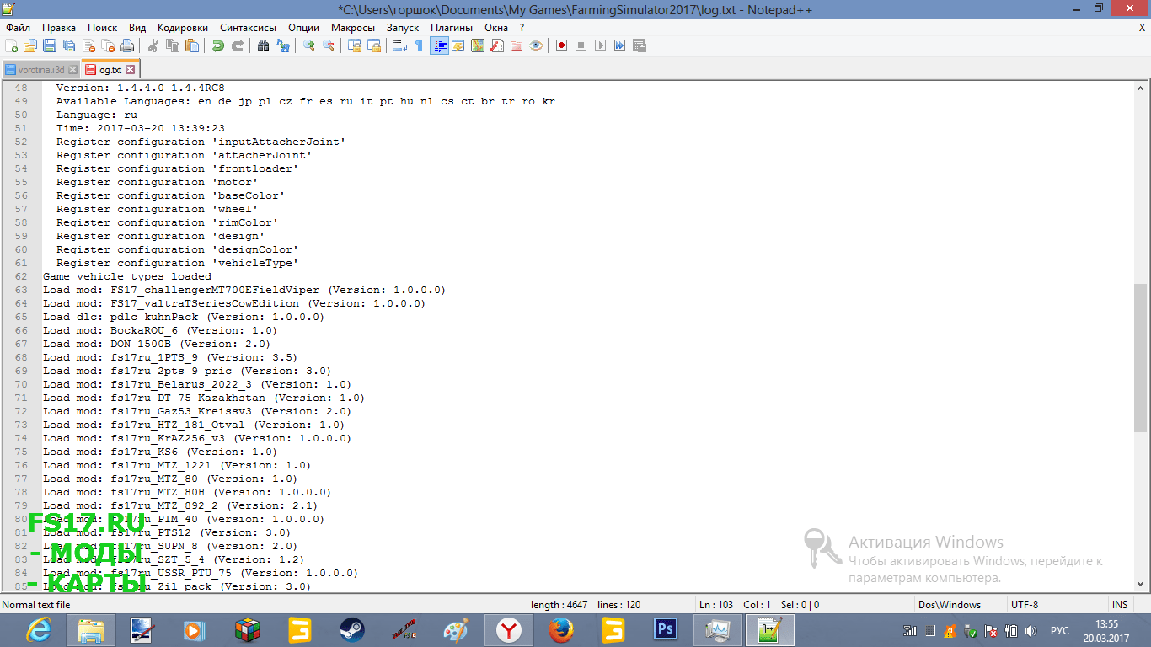Click the Open file toolbar icon
Screen dimensions: 1151x647
[30, 45]
